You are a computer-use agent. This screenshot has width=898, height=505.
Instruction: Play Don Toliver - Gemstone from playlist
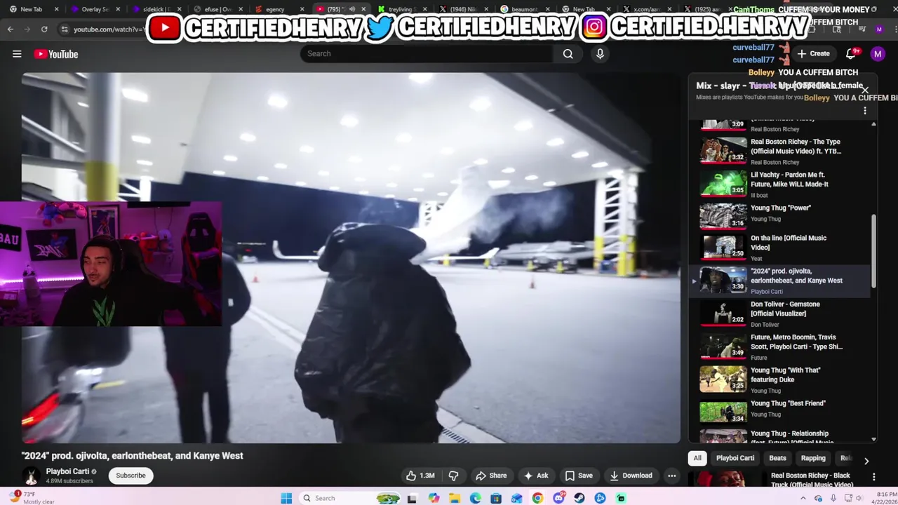click(x=779, y=314)
